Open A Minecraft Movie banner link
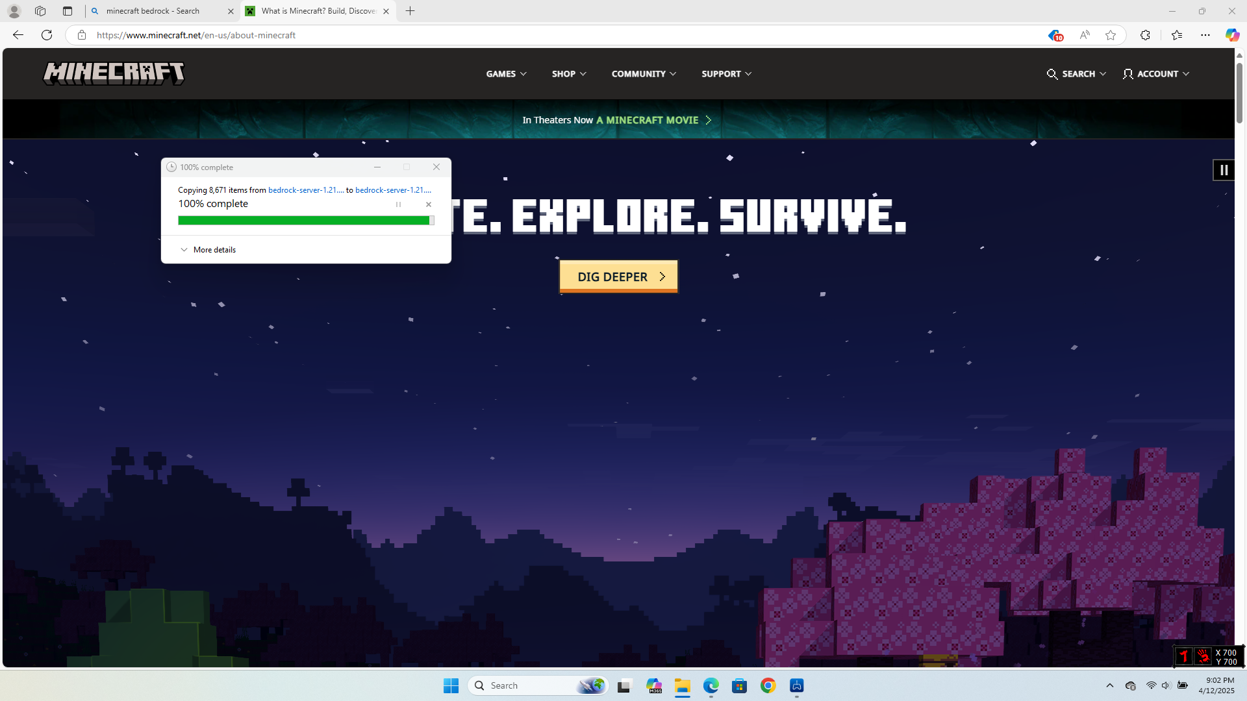This screenshot has height=701, width=1247. [x=617, y=120]
